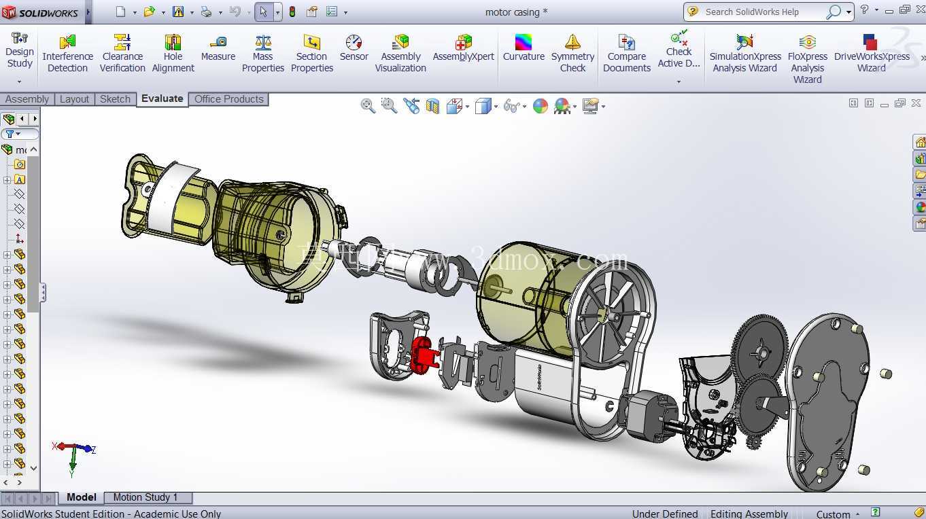Show Curvature display
Screen dimensions: 926x519
524,48
